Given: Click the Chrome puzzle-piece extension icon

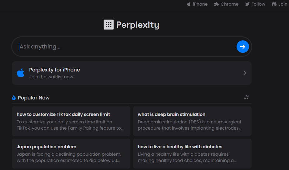Looking at the screenshot, I should [x=216, y=4].
